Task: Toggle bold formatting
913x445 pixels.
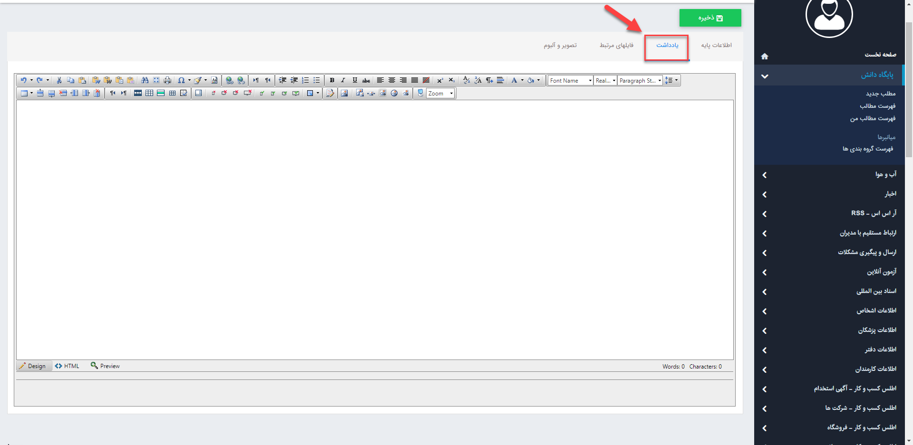Action: click(332, 80)
